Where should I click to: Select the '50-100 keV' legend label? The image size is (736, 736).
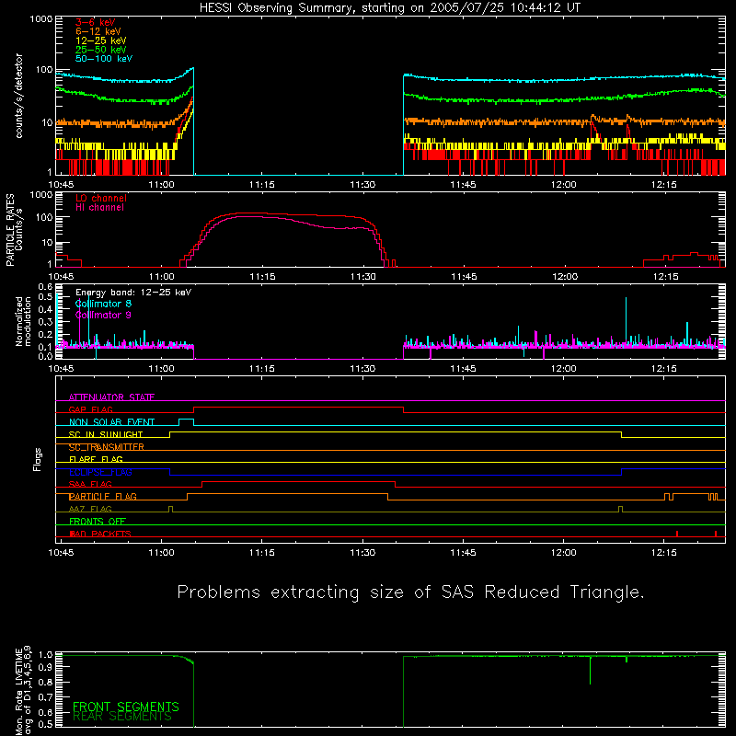pyautogui.click(x=104, y=59)
